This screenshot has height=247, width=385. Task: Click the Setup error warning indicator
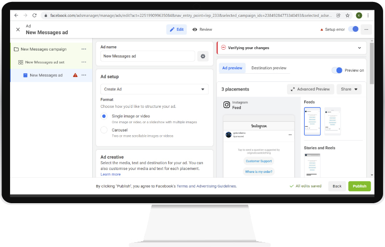pos(333,29)
